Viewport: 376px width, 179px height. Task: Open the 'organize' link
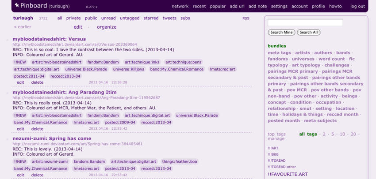[x=107, y=27]
